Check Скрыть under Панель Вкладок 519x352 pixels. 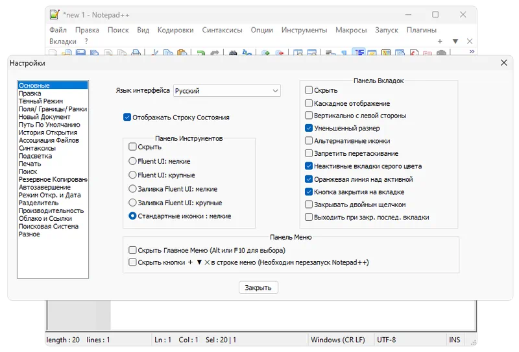pos(309,90)
